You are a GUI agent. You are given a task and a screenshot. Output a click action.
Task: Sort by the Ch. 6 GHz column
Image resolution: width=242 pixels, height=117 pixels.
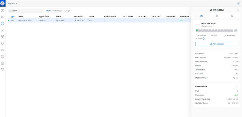coord(156,17)
